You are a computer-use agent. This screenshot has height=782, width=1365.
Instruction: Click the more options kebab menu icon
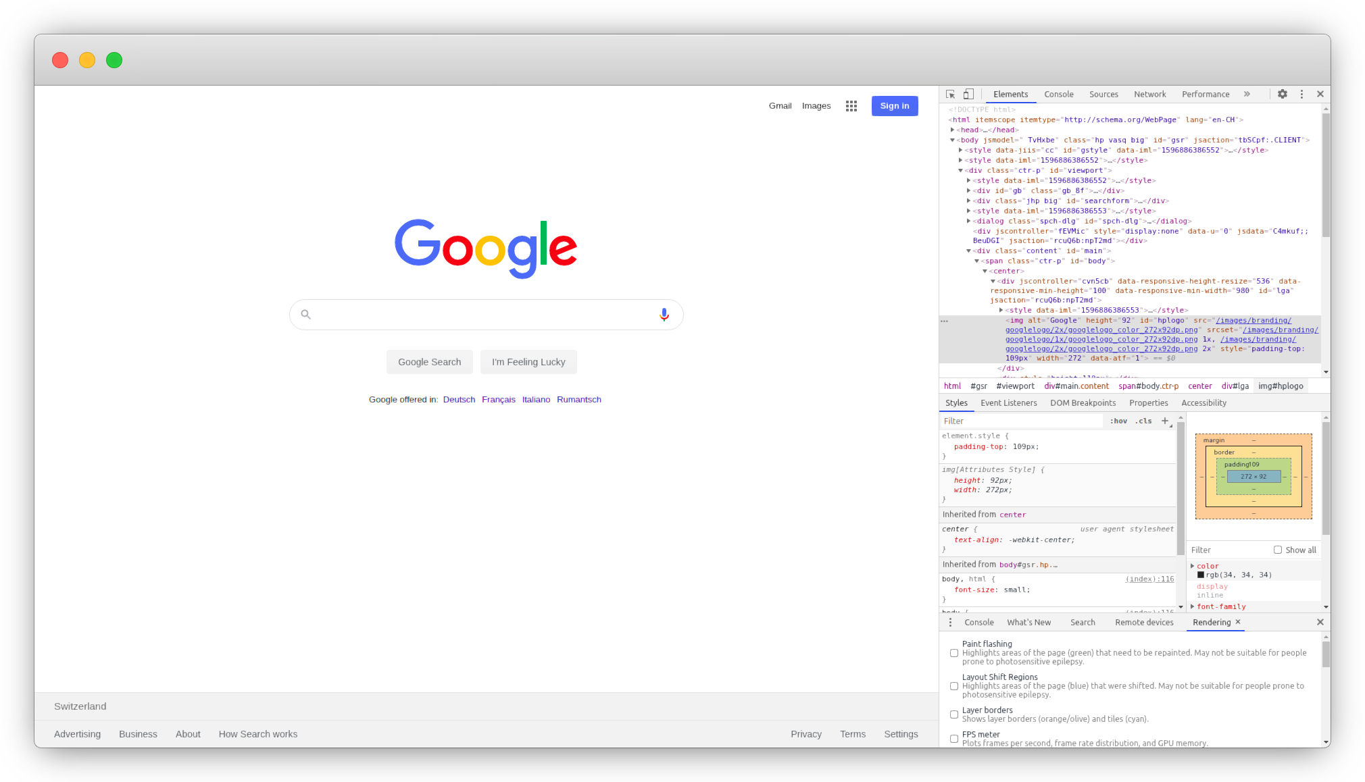1302,94
